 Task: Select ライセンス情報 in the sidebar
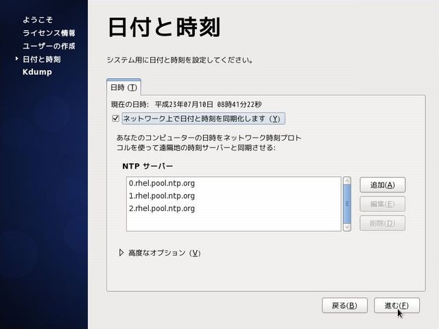click(49, 33)
